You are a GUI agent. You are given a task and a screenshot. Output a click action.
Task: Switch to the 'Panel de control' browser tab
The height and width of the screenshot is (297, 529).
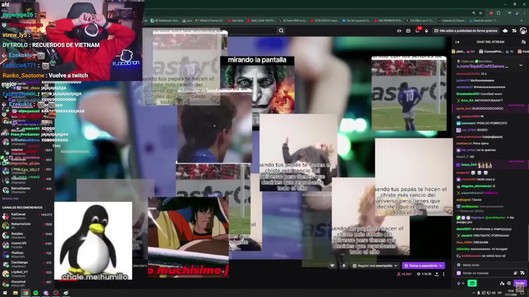coord(484,20)
